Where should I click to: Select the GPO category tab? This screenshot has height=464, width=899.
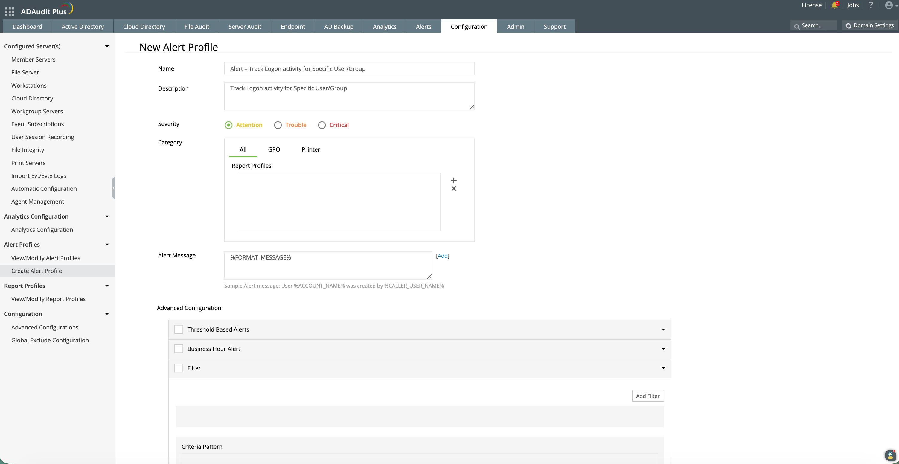point(274,149)
